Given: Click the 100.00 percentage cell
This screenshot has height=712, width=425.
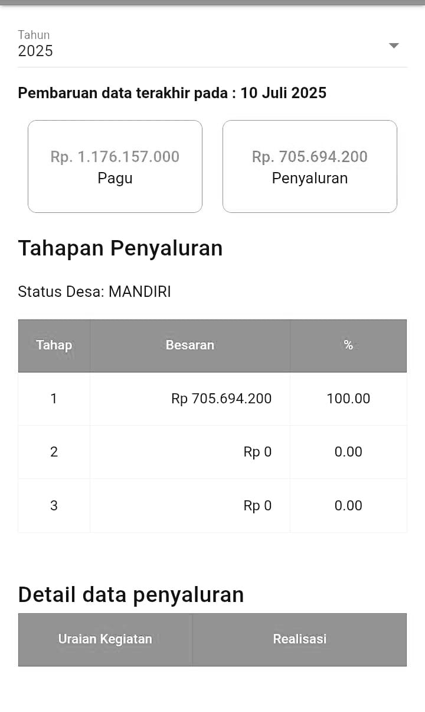Looking at the screenshot, I should pos(348,399).
